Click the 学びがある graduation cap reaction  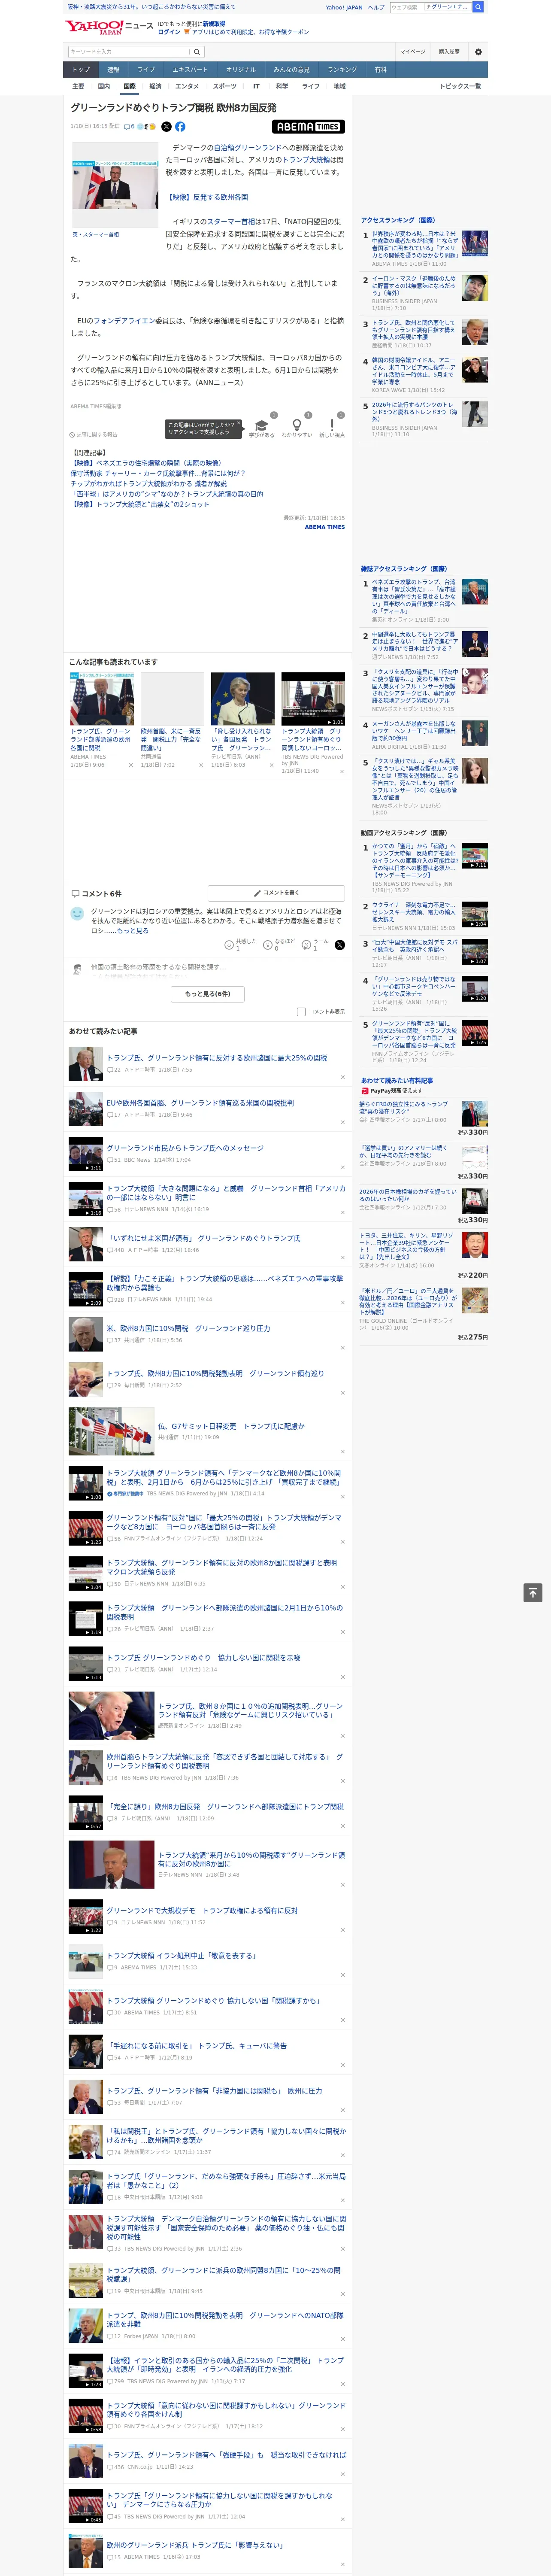coord(262,427)
